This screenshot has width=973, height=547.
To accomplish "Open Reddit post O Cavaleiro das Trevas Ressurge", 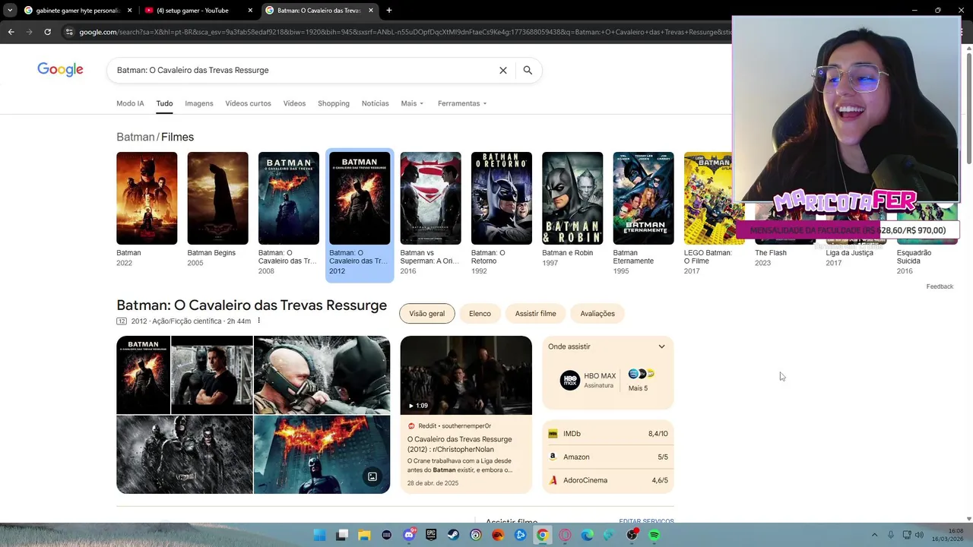I will (x=459, y=444).
